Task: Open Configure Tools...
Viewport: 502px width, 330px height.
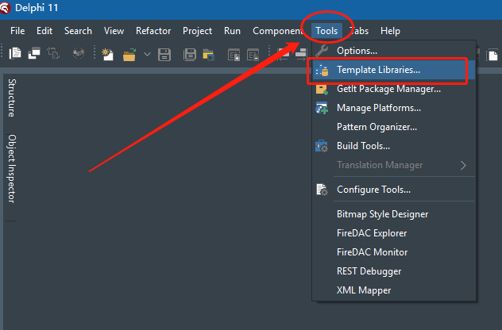Action: (x=393, y=190)
